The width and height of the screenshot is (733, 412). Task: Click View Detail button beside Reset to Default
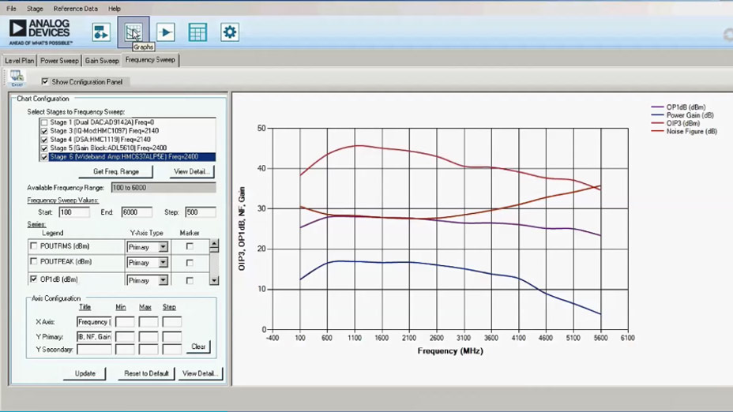pos(200,373)
